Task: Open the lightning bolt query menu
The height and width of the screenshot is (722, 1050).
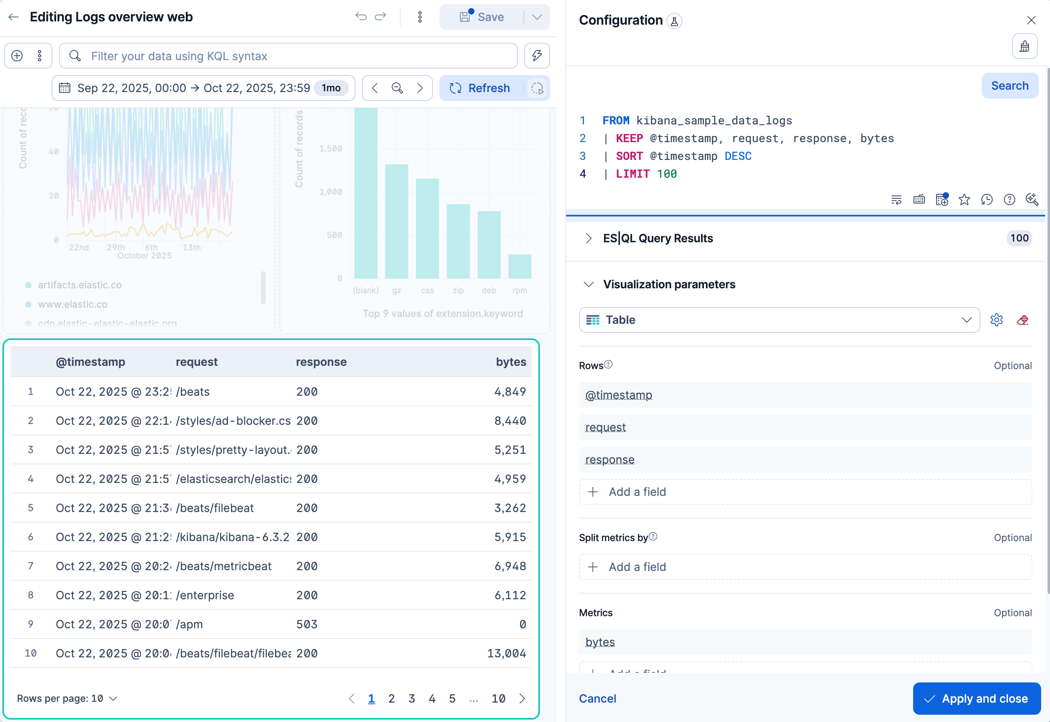Action: click(537, 56)
